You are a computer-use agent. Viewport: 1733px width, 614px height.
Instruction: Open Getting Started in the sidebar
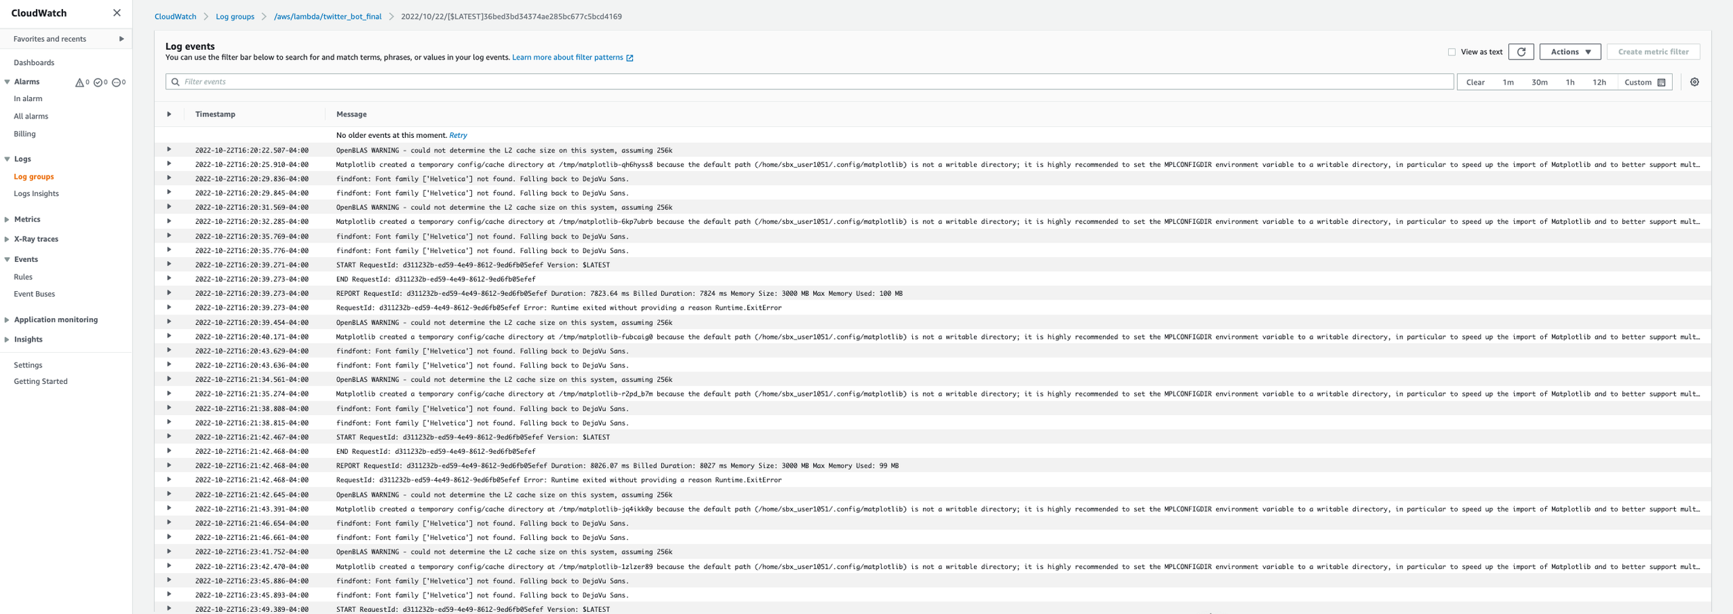coord(41,382)
